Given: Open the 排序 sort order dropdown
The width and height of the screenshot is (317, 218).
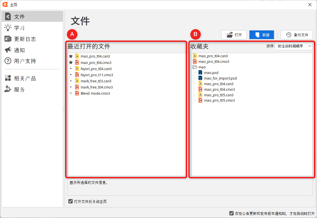Looking at the screenshot, I should coord(294,46).
